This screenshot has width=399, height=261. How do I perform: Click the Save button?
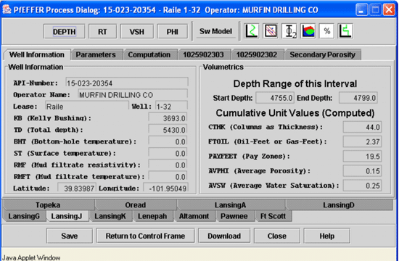click(x=70, y=236)
